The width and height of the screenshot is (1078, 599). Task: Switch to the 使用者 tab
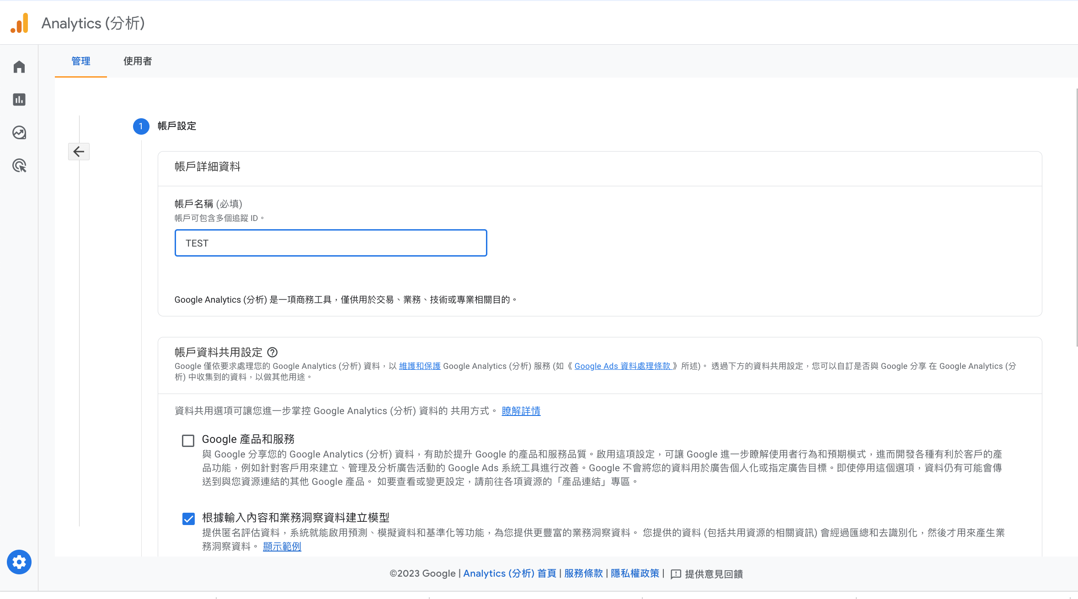tap(138, 61)
